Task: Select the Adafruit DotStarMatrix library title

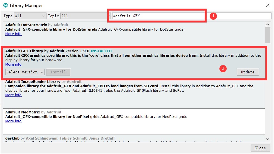Action: point(26,25)
